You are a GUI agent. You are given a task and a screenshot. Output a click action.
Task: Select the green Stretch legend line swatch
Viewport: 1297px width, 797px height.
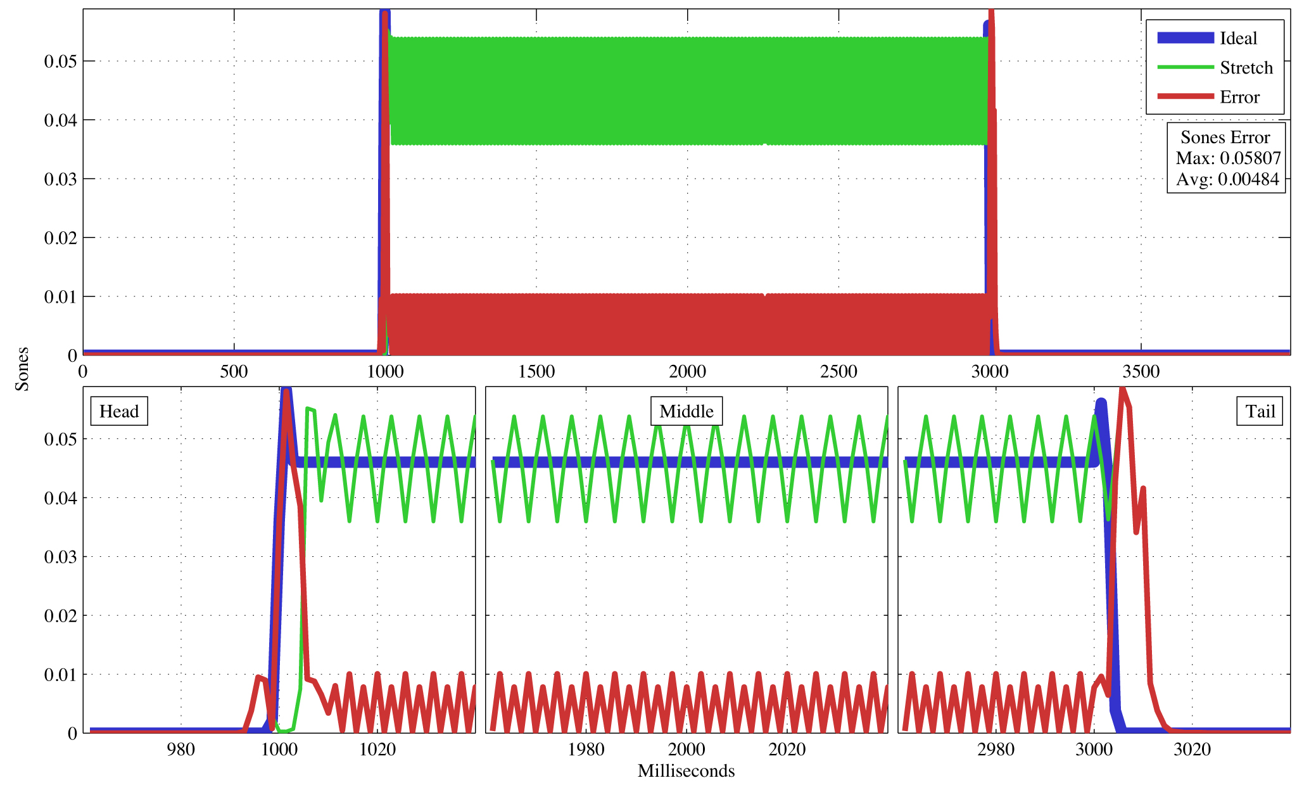(1186, 67)
